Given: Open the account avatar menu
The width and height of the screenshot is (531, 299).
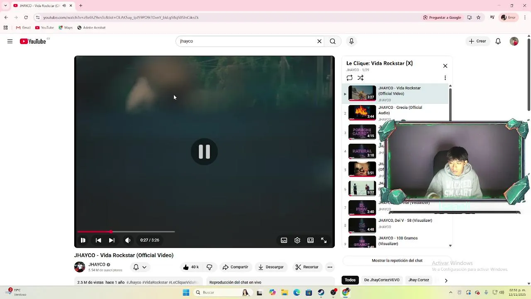Looking at the screenshot, I should pos(514,41).
